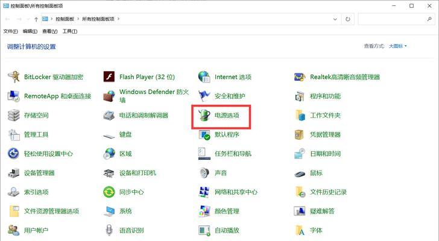This screenshot has height=241, width=439.
Task: Open the 文件历史记录 icon
Action: [x=300, y=192]
